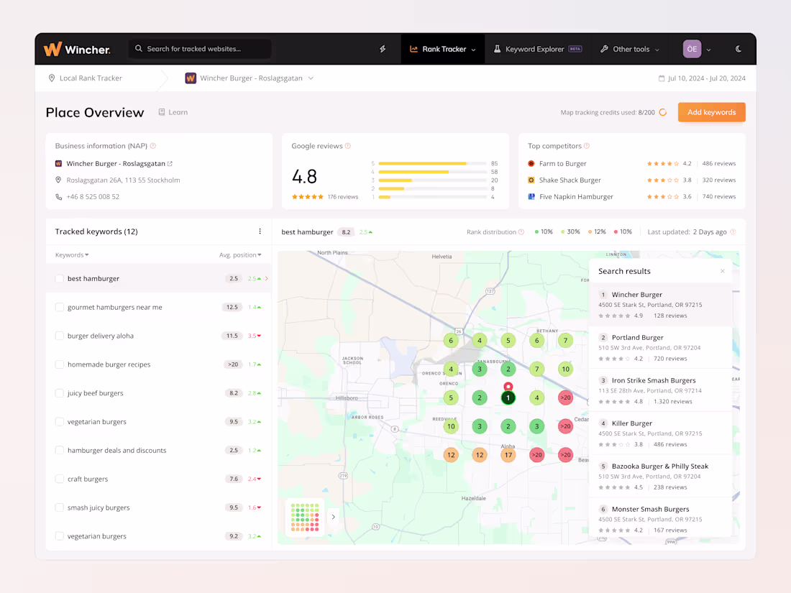Open Killer Burger search result

[x=660, y=433]
